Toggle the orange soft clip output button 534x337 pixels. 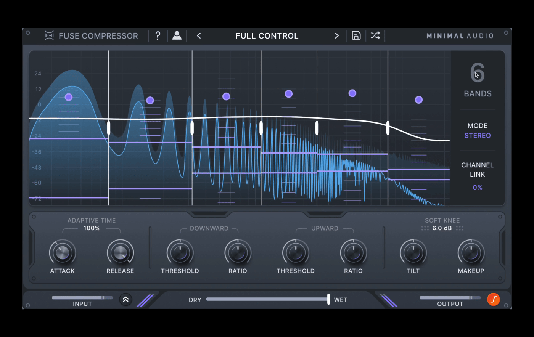(x=494, y=299)
